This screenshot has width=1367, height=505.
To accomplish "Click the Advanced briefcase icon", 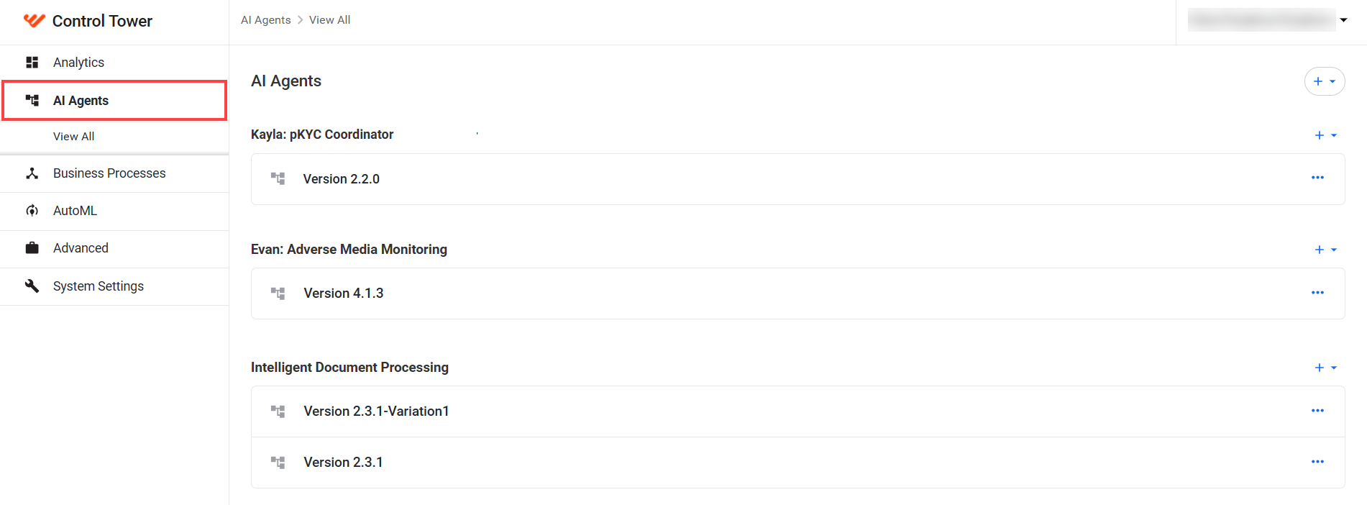I will coord(32,248).
